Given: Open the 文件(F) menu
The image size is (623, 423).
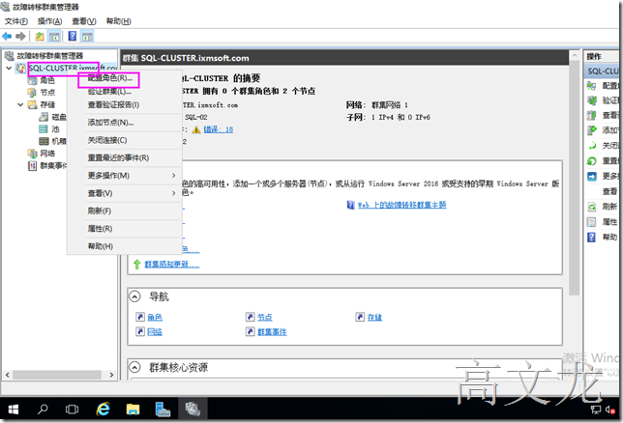Looking at the screenshot, I should pyautogui.click(x=16, y=21).
